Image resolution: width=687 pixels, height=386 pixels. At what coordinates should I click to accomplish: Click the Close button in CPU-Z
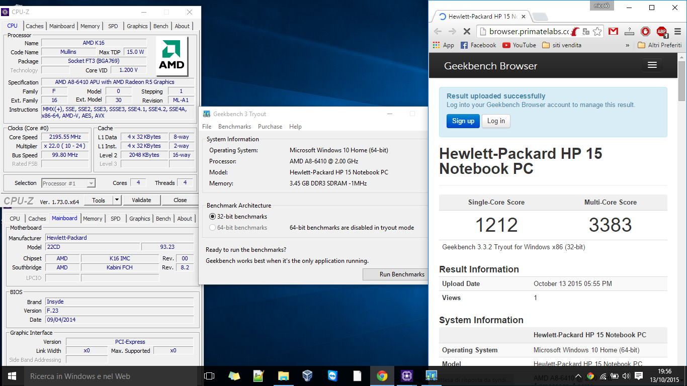pos(180,200)
